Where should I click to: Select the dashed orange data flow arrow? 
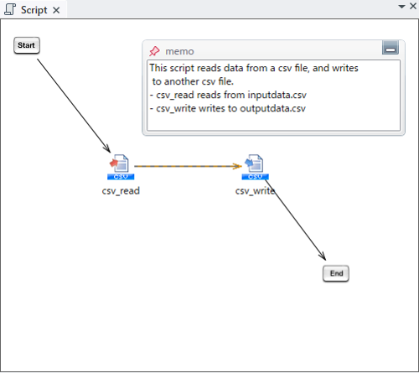tap(188, 166)
